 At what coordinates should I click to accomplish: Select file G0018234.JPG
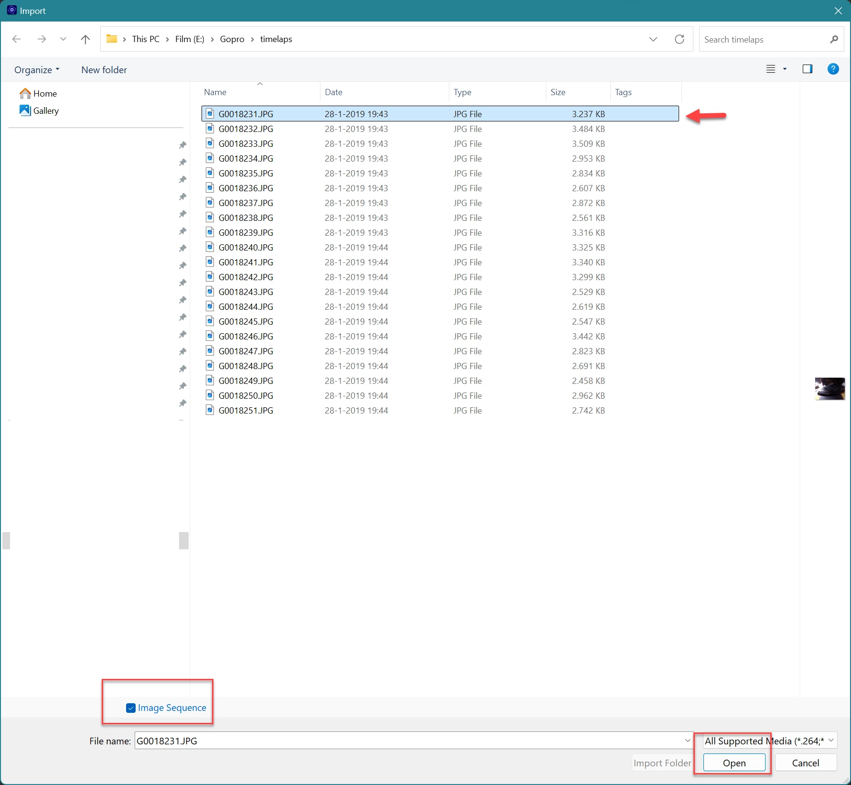pyautogui.click(x=440, y=158)
